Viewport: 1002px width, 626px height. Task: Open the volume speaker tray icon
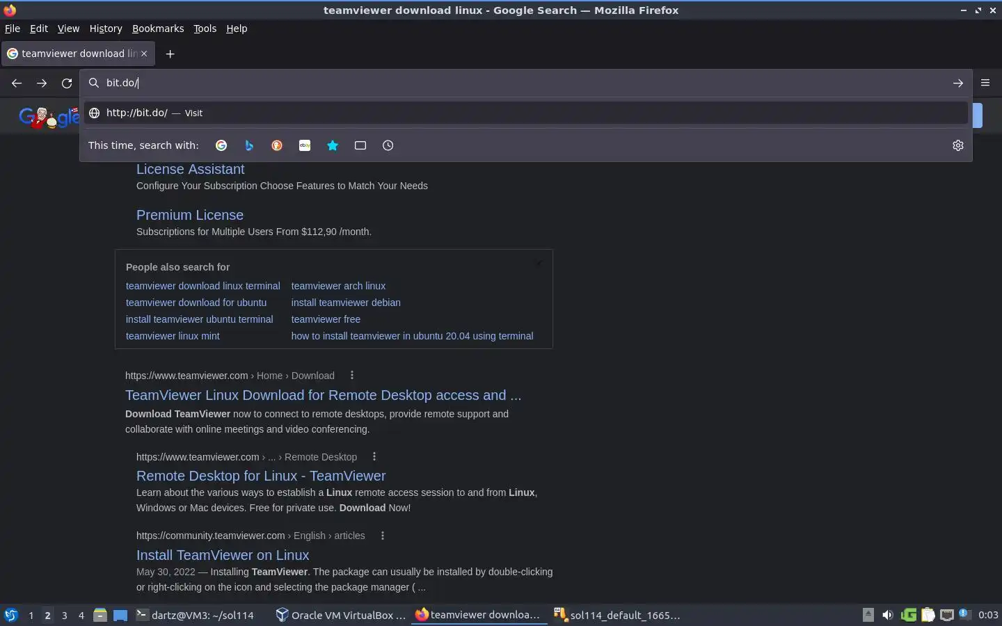[x=887, y=615]
